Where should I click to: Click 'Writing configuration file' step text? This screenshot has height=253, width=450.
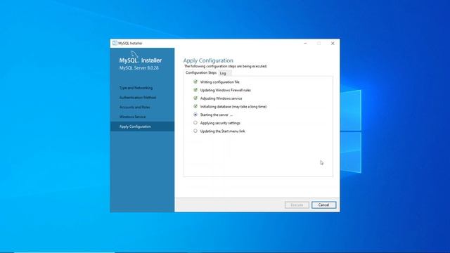tap(220, 82)
